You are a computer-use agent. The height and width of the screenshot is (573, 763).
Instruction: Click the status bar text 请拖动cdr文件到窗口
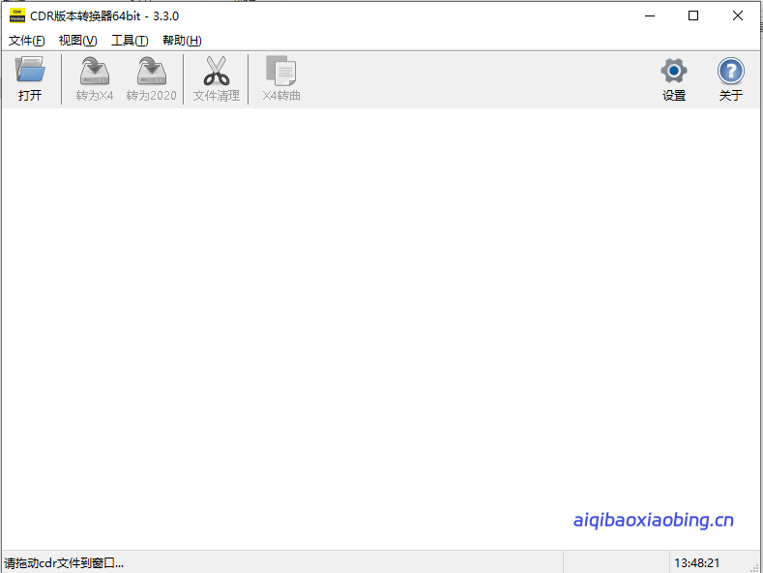tap(64, 562)
